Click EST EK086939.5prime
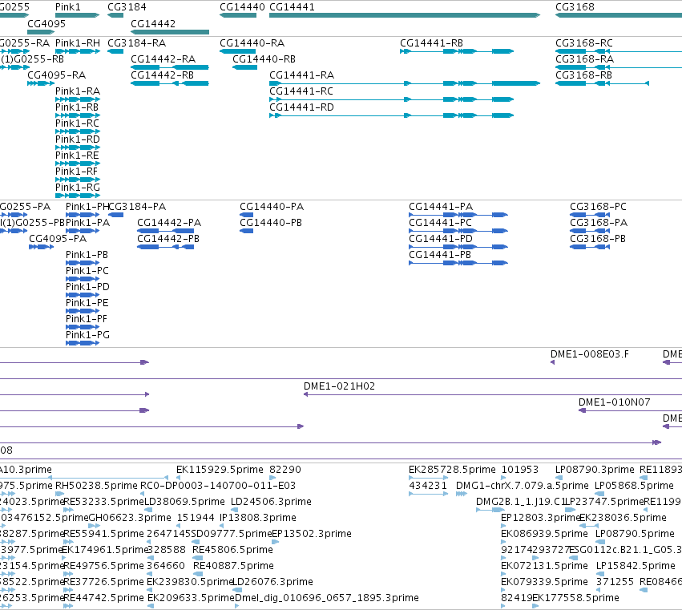 (x=503, y=542)
